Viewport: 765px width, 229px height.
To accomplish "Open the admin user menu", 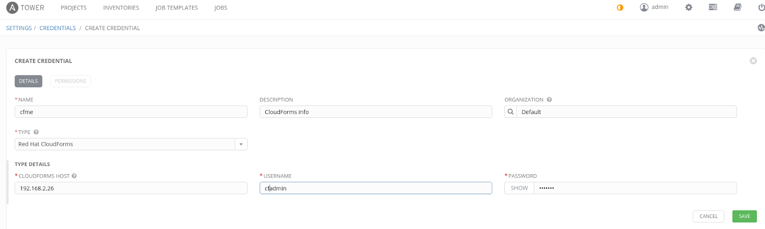I will tap(654, 7).
